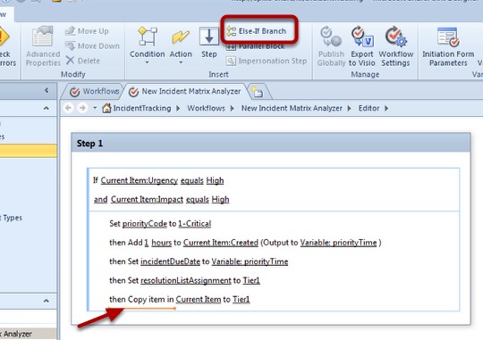Insert an Impersonation Step
483x340 pixels.
click(267, 61)
